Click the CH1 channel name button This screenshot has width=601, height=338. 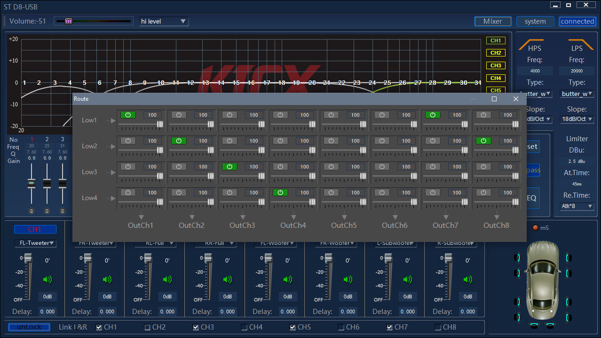pos(35,229)
